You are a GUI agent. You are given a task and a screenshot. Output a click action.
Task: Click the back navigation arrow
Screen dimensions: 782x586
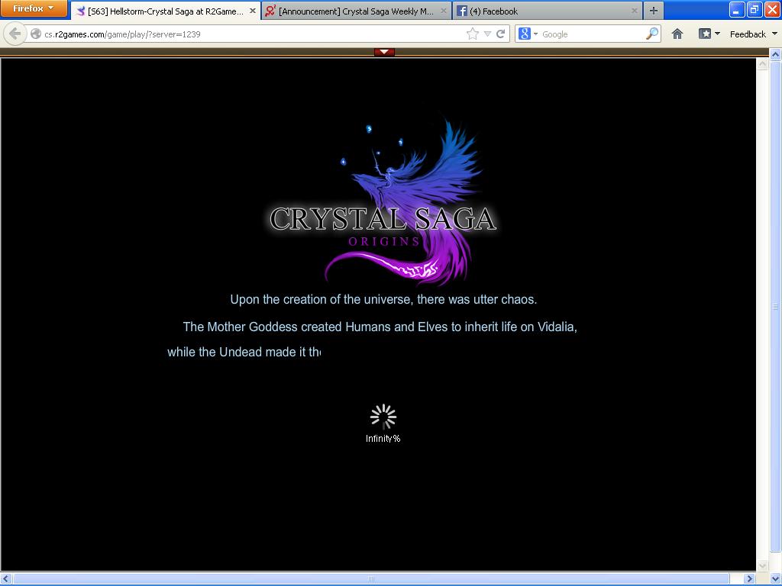point(15,34)
